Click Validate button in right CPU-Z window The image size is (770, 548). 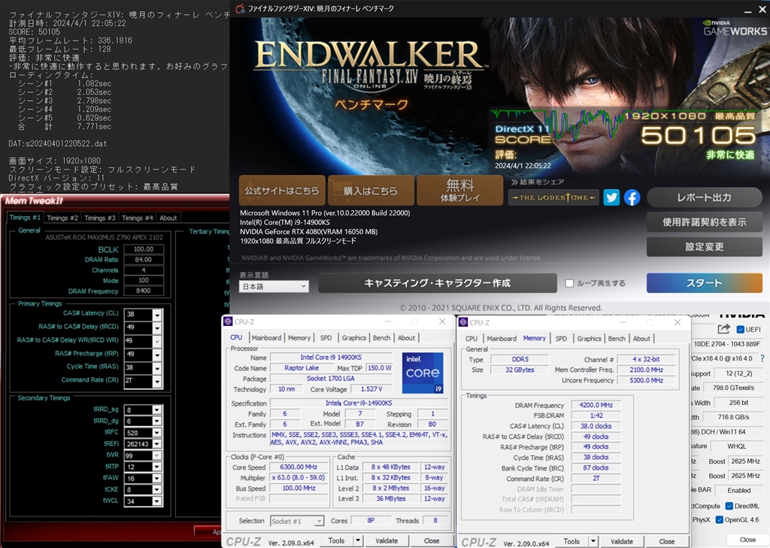point(622,542)
